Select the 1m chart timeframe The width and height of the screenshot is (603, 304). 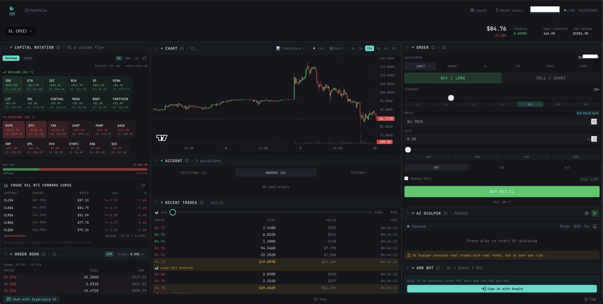pos(353,48)
